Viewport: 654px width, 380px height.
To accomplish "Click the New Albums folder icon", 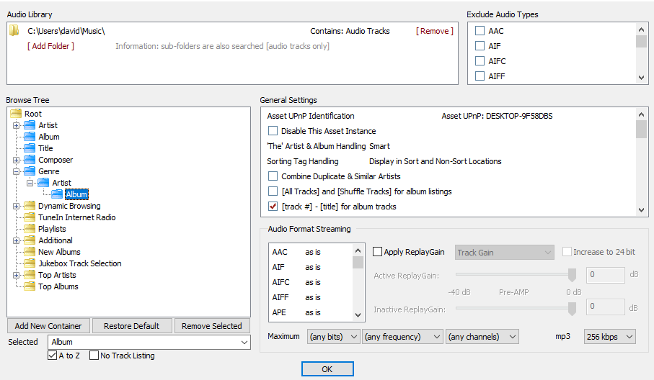I will click(x=30, y=252).
